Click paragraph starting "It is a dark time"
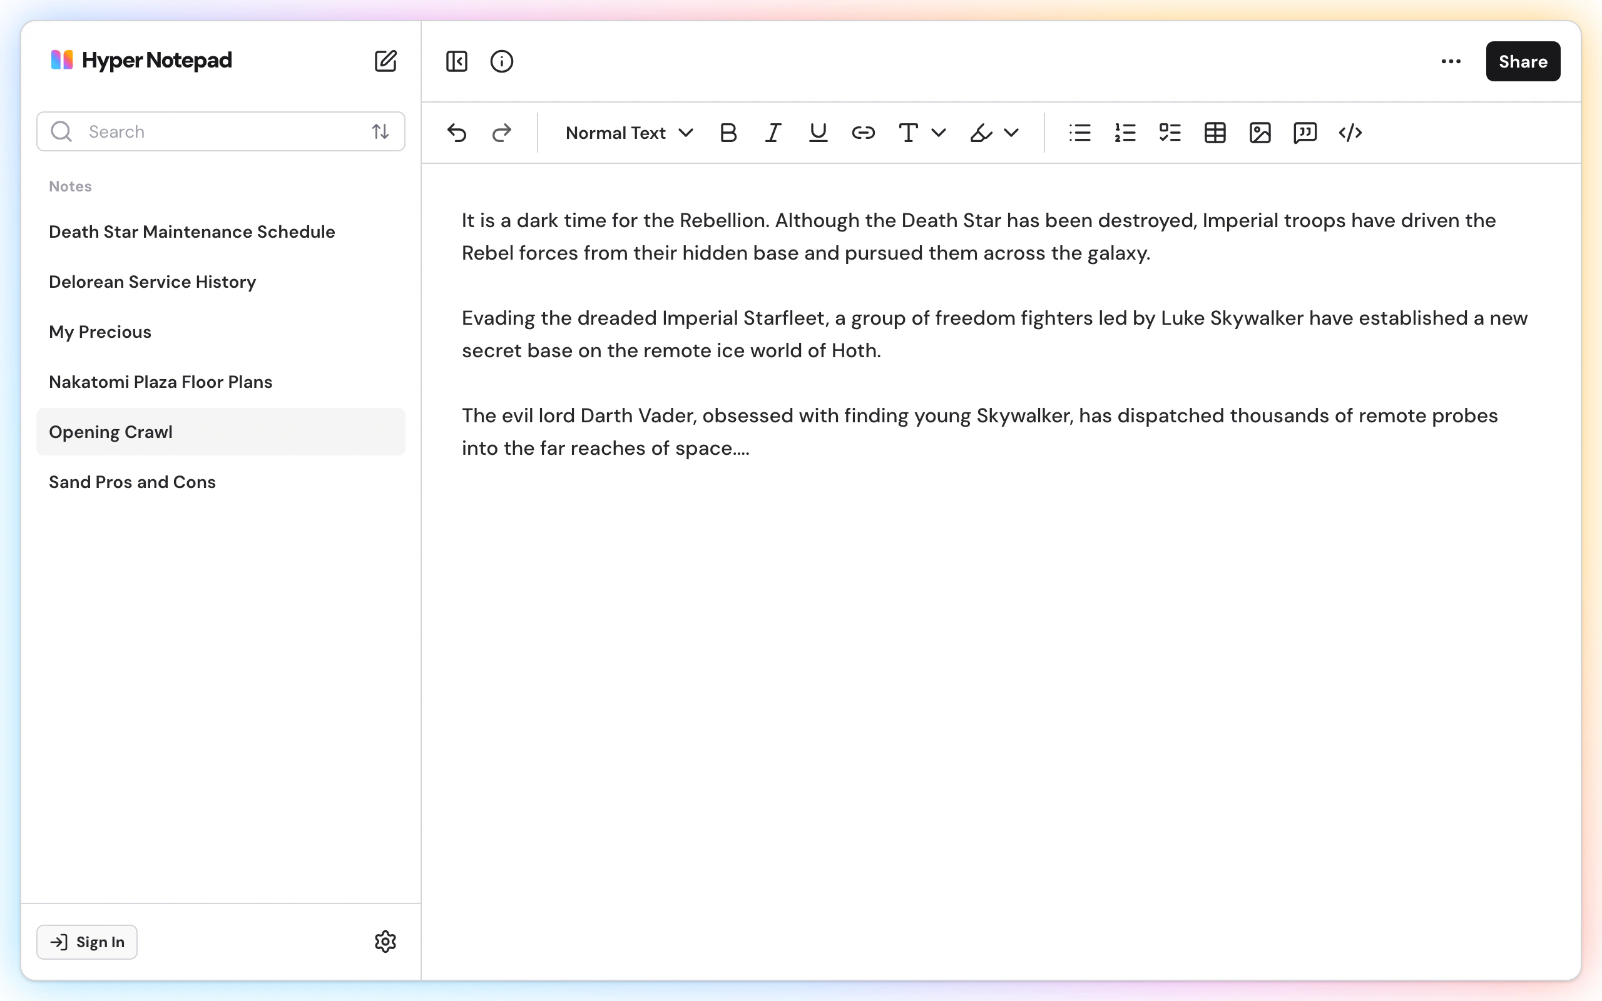 click(x=979, y=236)
